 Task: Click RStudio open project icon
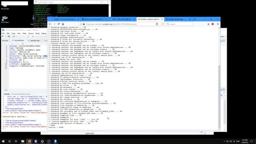click(9, 36)
